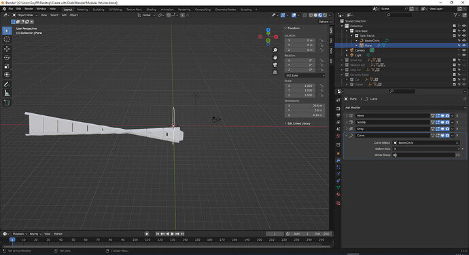Viewport: 469px width, 255px height.
Task: Expand the Edit Linked Library panel
Action: 298,123
